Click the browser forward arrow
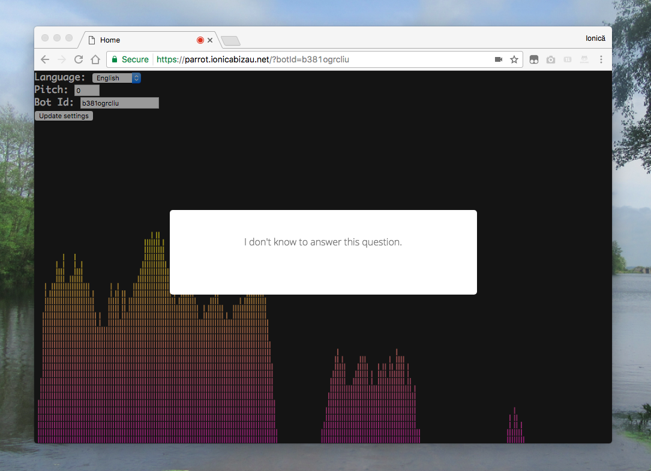The width and height of the screenshot is (651, 471). [61, 59]
